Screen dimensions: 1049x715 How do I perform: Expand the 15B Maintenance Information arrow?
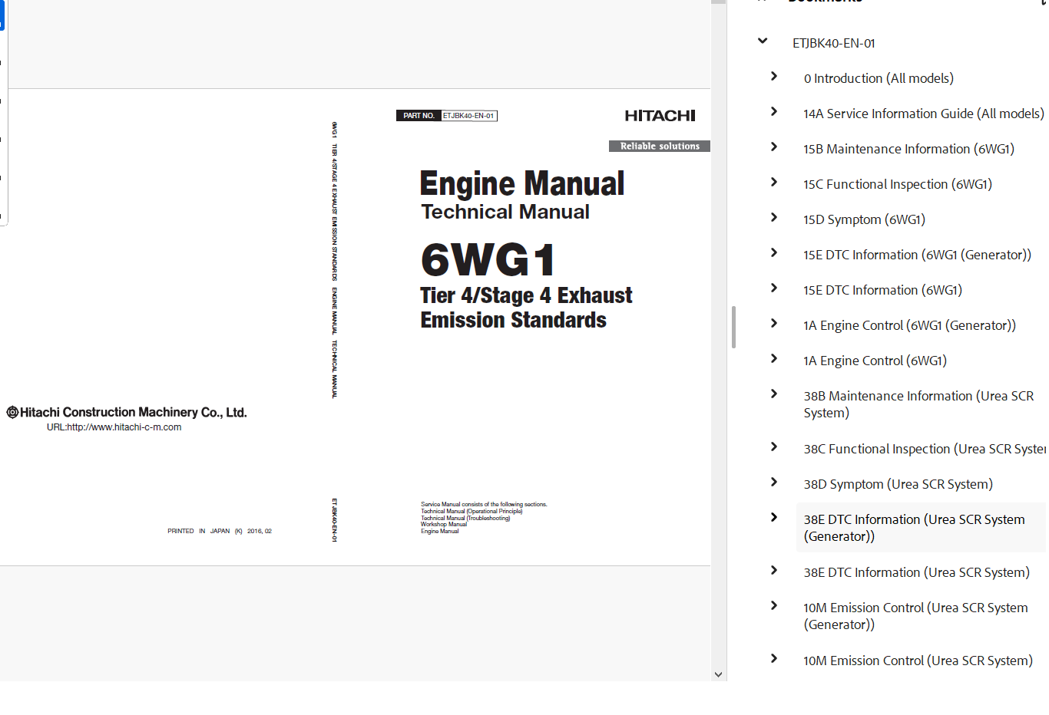click(x=774, y=147)
